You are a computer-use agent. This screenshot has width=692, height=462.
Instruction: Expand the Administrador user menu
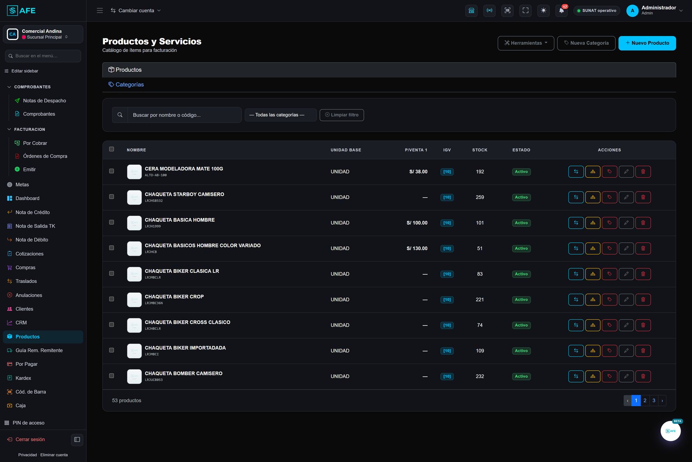[x=655, y=11]
